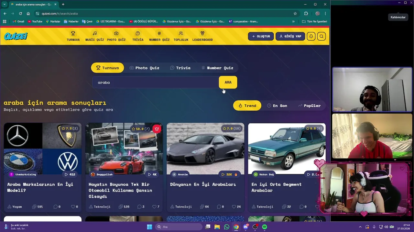
Task: Click the browser home icon
Action: (28, 14)
